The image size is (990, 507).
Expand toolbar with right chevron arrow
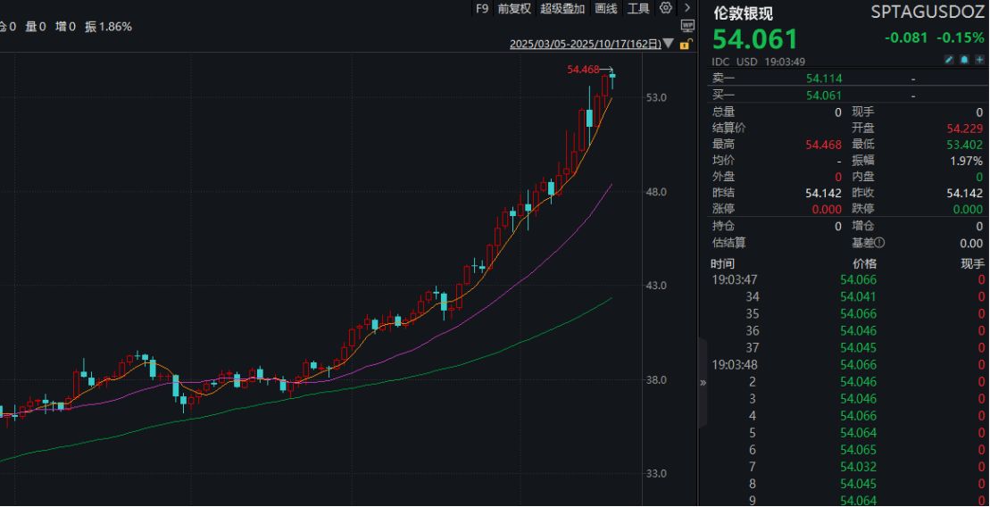coord(686,8)
